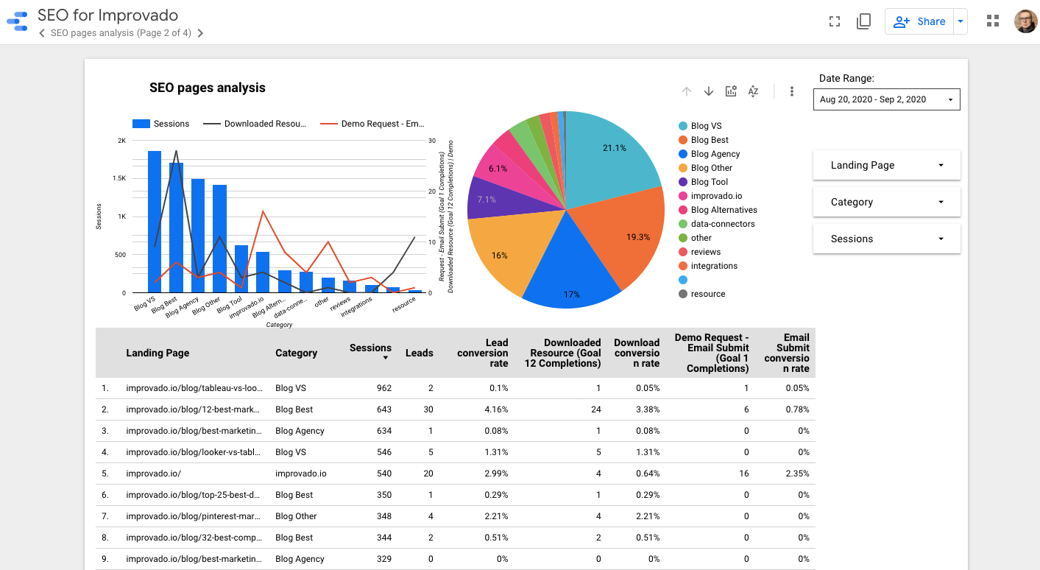The height and width of the screenshot is (570, 1040).
Task: Click row 4 landing page looker-vs-tabl...
Action: click(x=194, y=452)
